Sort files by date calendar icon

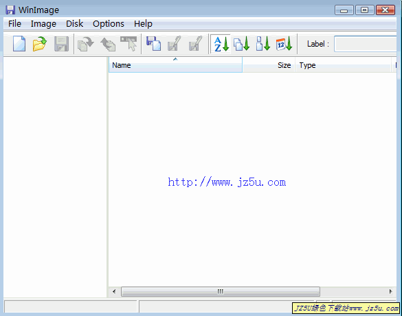click(x=284, y=44)
